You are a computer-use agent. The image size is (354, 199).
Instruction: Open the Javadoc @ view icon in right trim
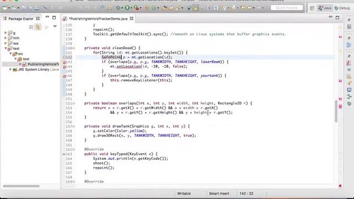pos(349,70)
